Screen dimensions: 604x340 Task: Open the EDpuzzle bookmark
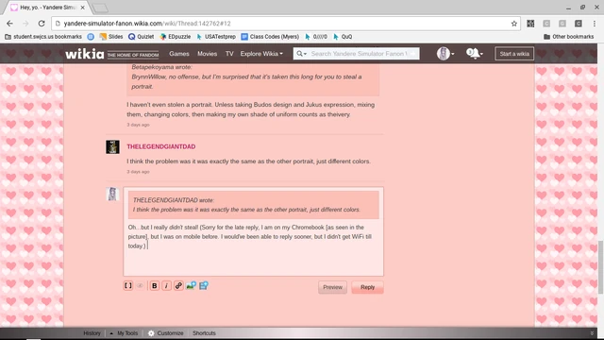click(176, 37)
